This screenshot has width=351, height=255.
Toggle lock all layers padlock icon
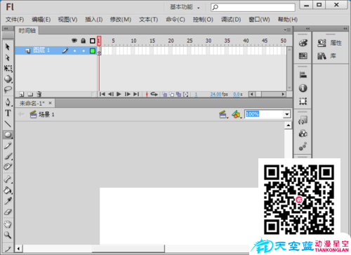pos(84,41)
